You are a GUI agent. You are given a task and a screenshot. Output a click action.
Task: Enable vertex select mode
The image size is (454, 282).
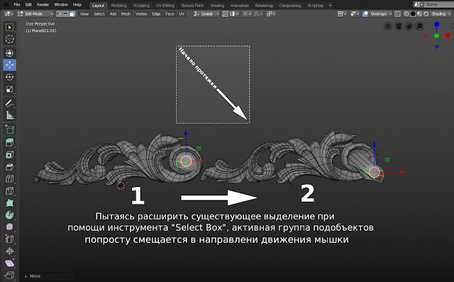pyautogui.click(x=60, y=13)
